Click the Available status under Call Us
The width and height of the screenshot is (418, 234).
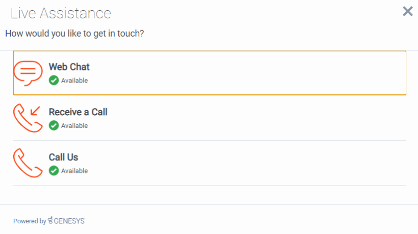pos(74,171)
